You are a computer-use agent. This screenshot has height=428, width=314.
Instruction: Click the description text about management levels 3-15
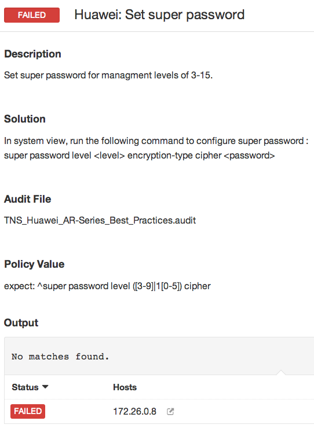tap(108, 75)
